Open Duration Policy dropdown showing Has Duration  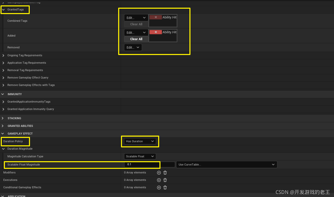pos(140,141)
